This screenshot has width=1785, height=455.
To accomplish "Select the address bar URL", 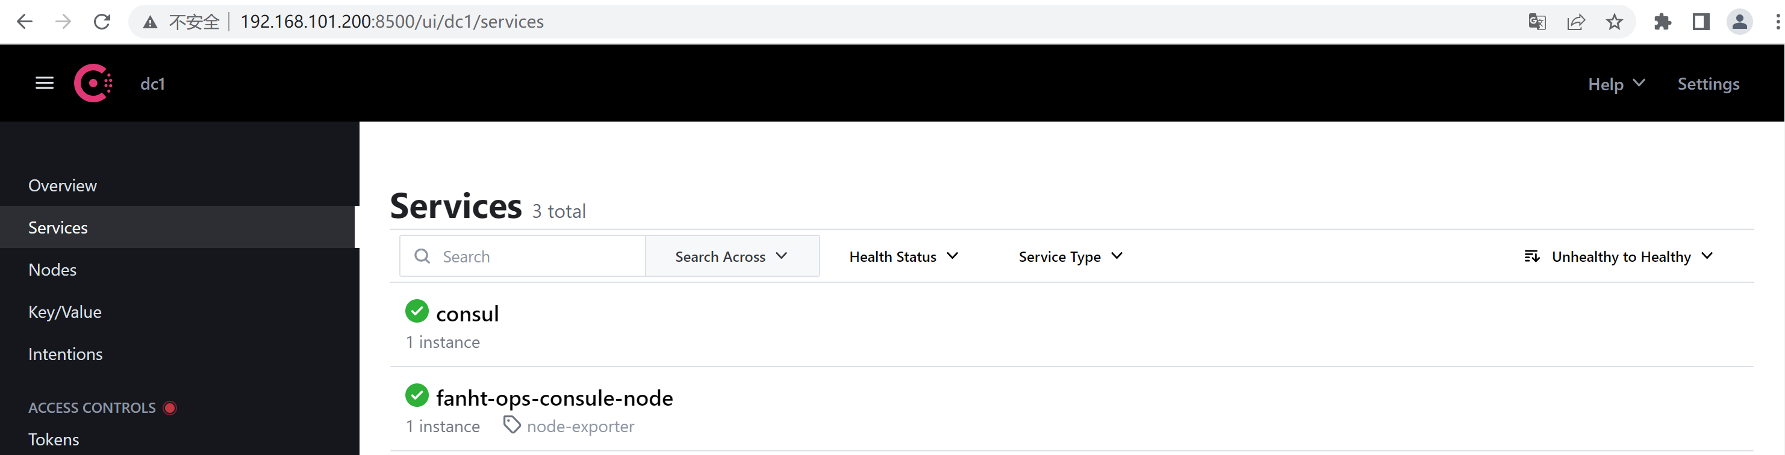I will 392,22.
